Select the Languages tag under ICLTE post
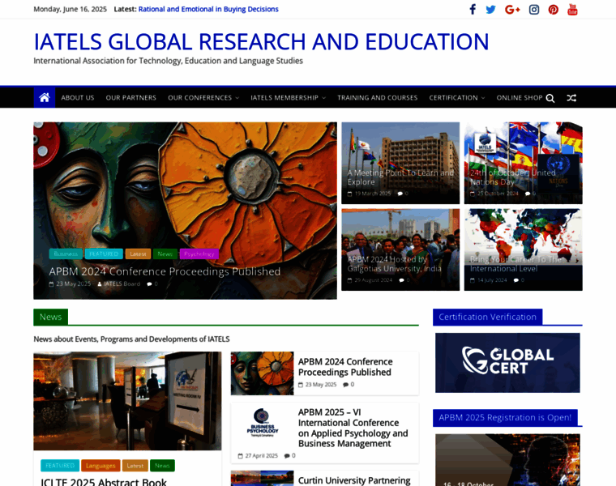The height and width of the screenshot is (486, 616). pos(101,466)
